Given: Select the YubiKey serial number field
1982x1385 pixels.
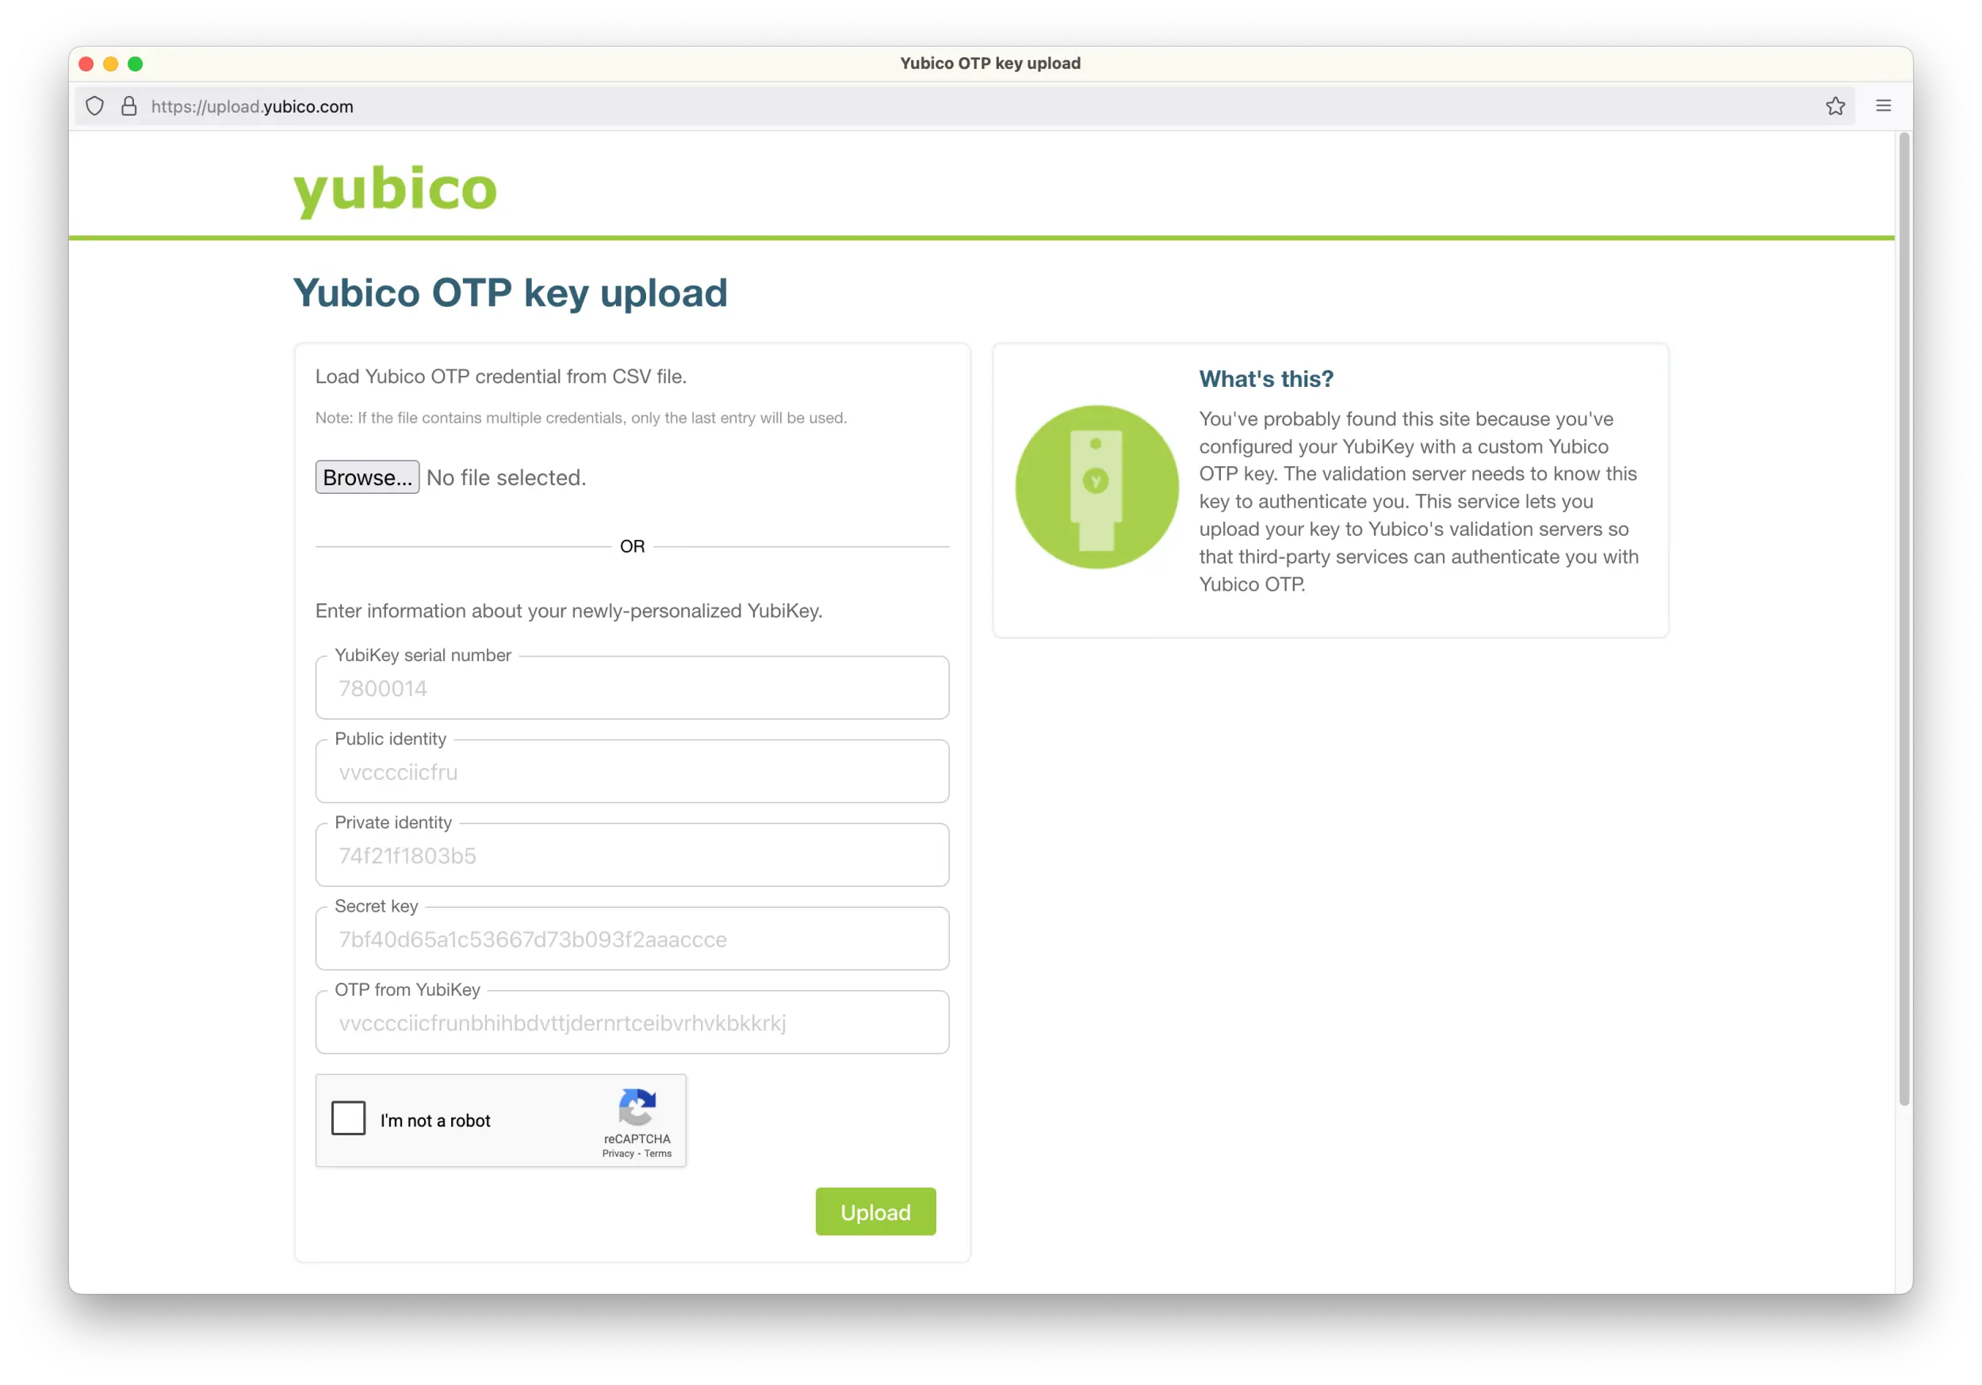Looking at the screenshot, I should (x=631, y=688).
